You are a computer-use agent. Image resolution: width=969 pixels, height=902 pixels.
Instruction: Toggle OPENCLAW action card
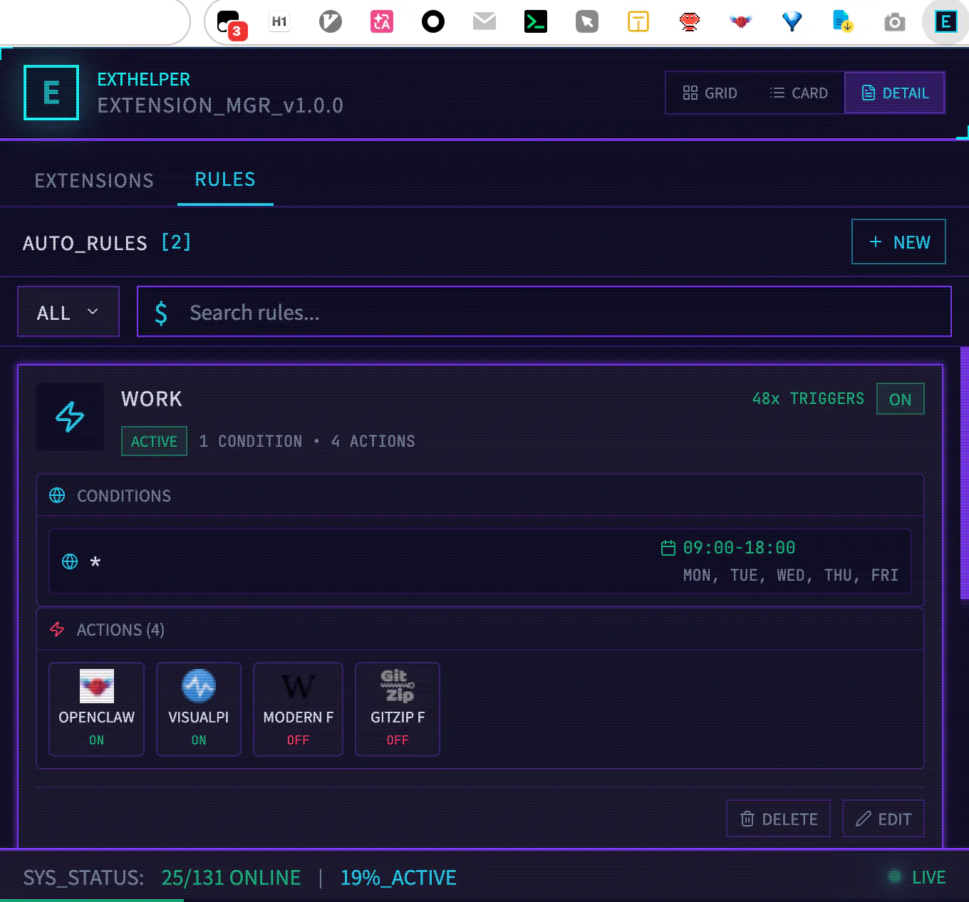97,709
